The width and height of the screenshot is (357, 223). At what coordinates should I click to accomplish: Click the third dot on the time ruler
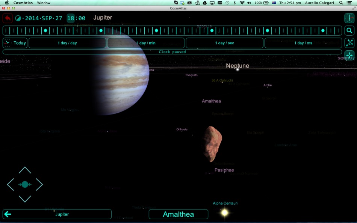[x=156, y=30]
